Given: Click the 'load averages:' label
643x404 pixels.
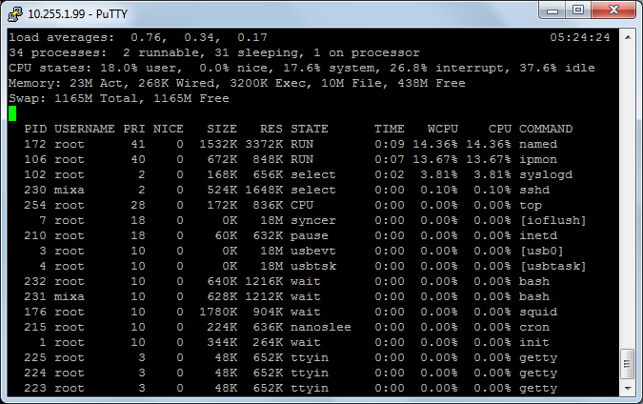Looking at the screenshot, I should (x=62, y=37).
